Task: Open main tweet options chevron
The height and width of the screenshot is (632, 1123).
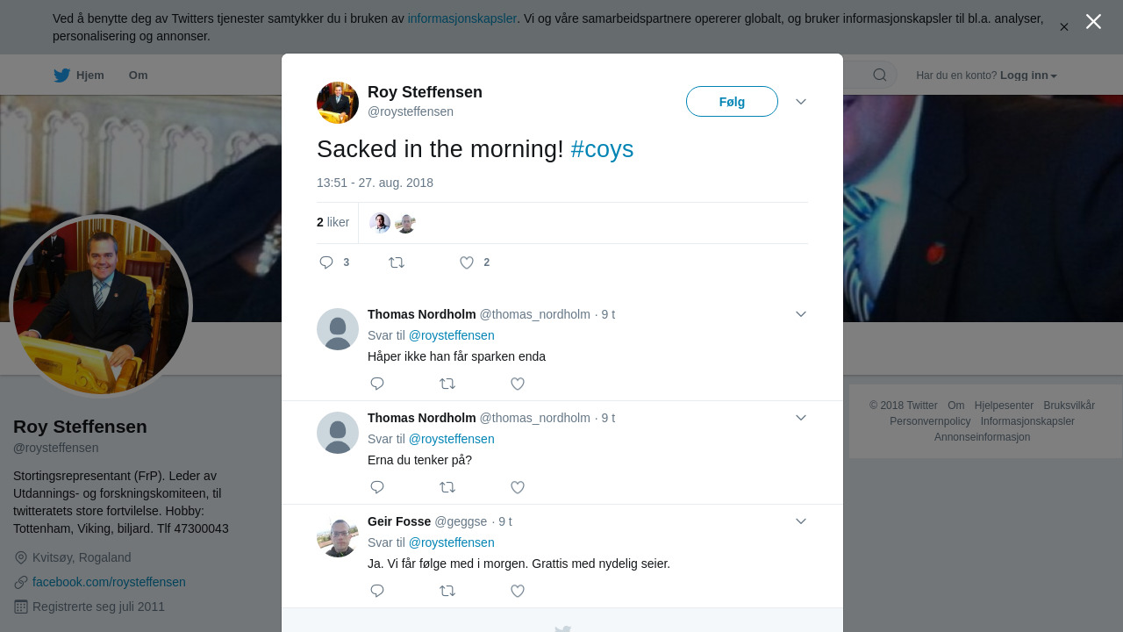Action: [801, 102]
